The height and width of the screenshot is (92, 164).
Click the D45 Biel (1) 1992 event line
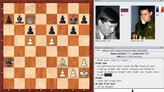click(129, 56)
